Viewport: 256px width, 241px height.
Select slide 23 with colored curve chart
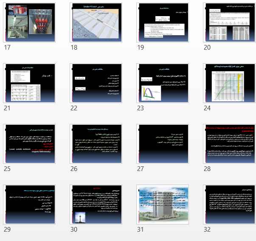click(x=163, y=83)
